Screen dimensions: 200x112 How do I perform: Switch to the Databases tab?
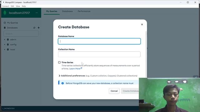pos(67,11)
